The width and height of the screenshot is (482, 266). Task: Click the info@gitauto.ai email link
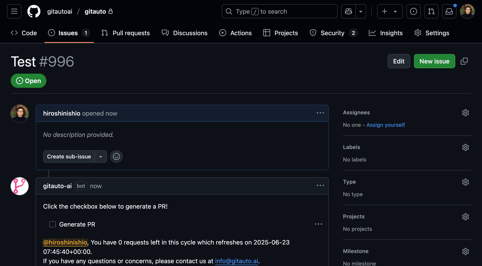[x=236, y=261]
